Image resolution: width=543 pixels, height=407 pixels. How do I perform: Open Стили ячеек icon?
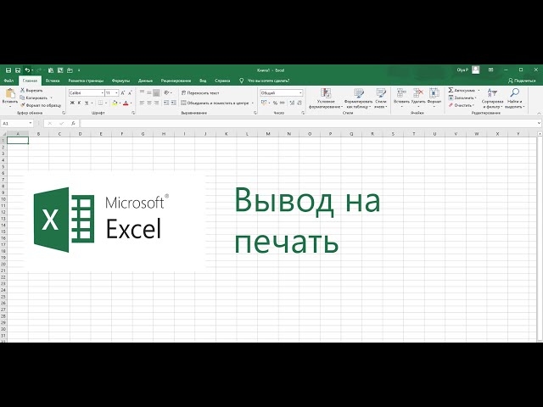pyautogui.click(x=381, y=93)
